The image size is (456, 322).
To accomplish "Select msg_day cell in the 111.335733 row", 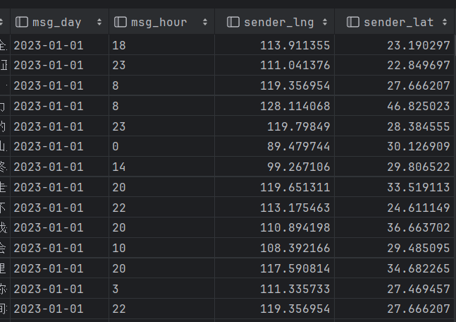I will pyautogui.click(x=60, y=289).
